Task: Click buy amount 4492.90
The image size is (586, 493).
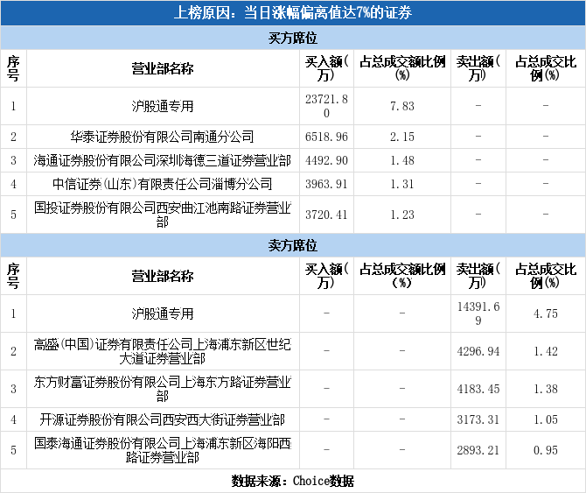Action: 326,160
